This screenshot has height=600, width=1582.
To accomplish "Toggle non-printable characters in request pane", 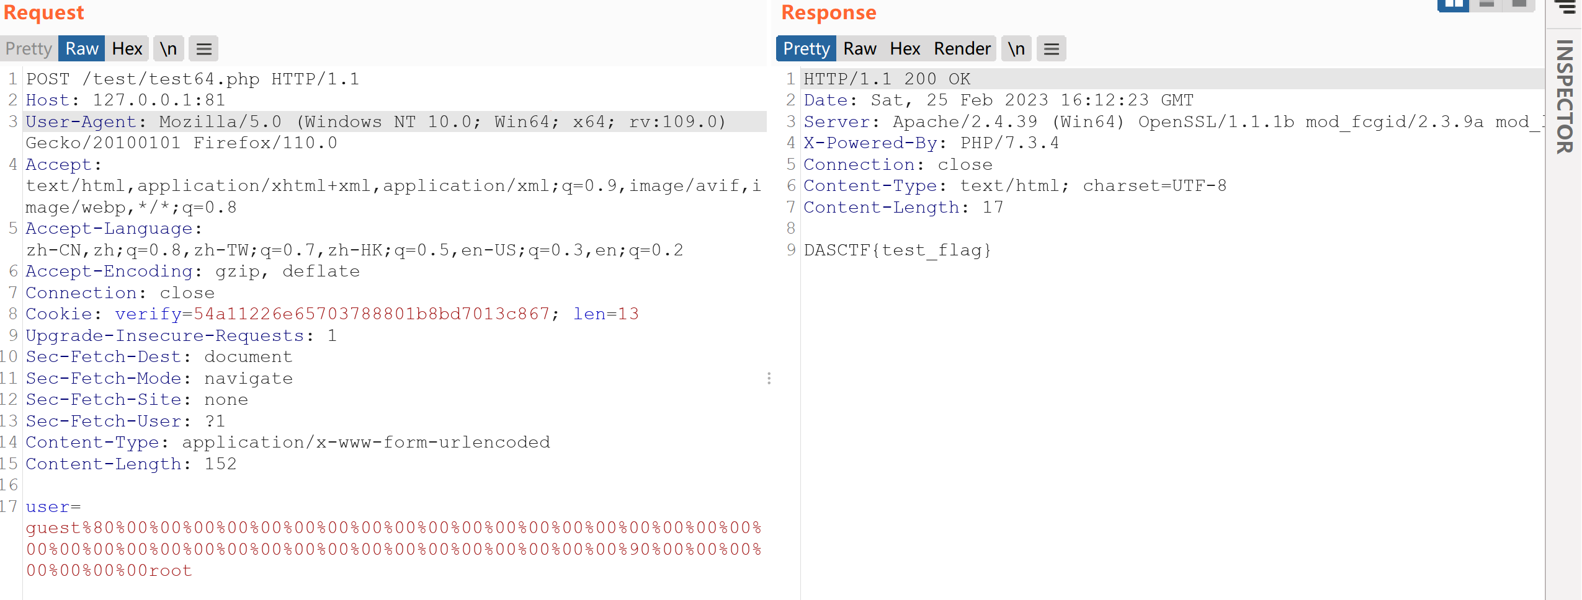I will [x=168, y=49].
